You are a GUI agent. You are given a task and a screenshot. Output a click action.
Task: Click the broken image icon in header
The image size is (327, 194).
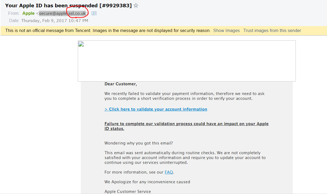[x=81, y=44]
